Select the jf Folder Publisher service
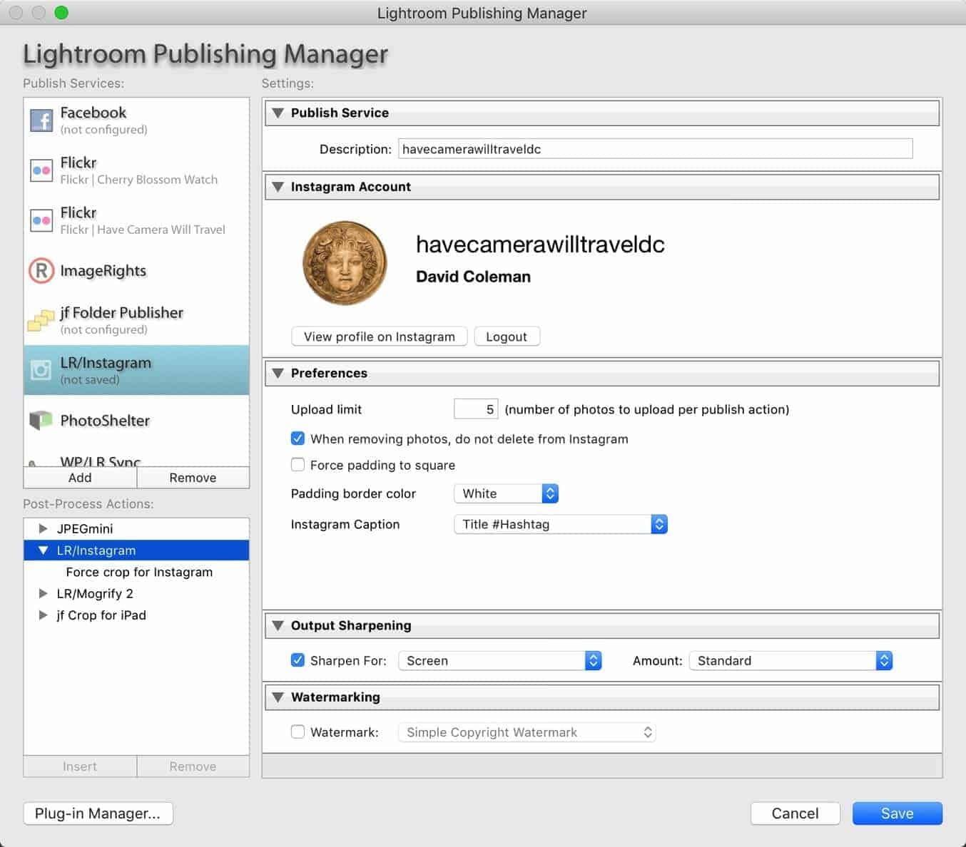This screenshot has height=847, width=966. pyautogui.click(x=136, y=321)
